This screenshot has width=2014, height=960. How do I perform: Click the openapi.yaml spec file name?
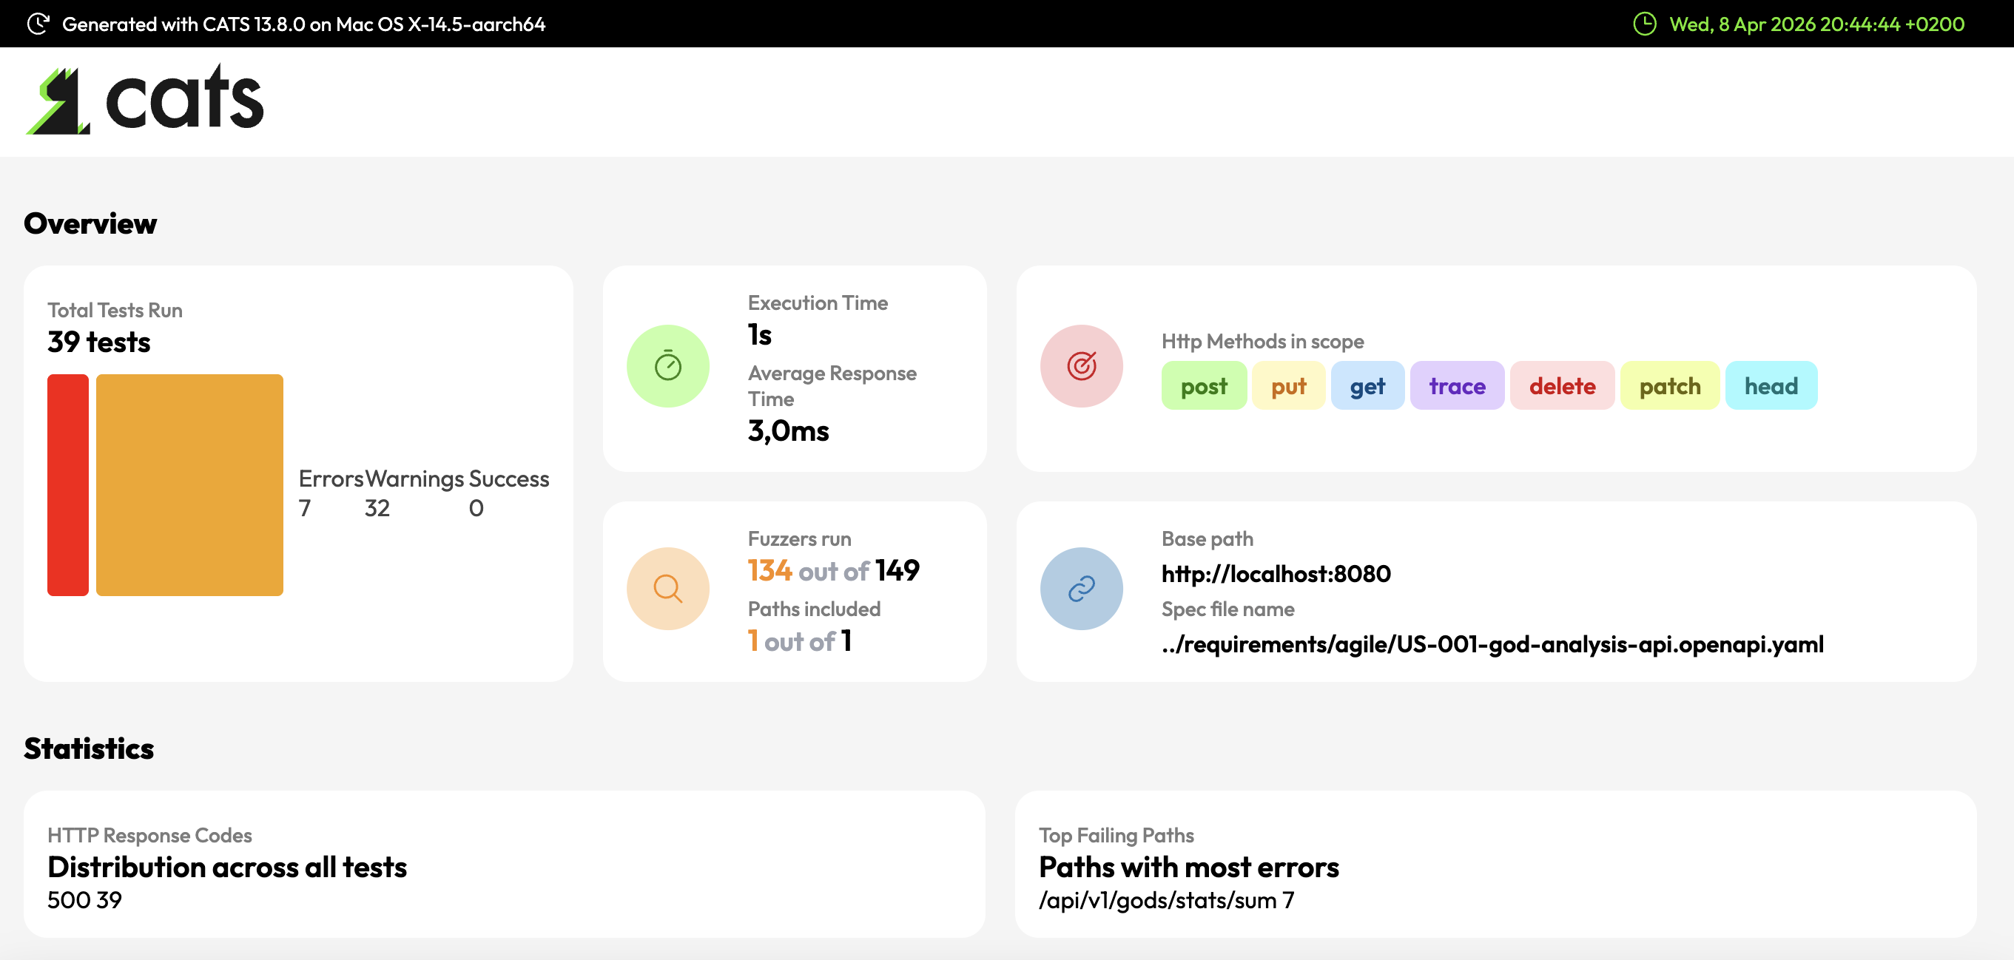[1492, 644]
